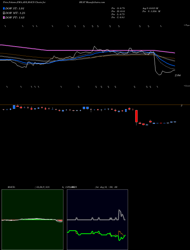
Task: Click the 'Pre H: 0.81' high value
Action: point(118,11)
